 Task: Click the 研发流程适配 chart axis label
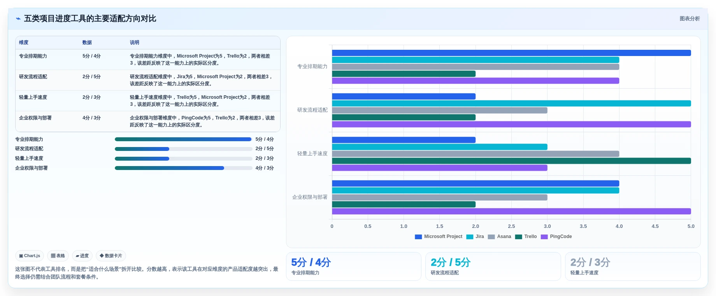[x=312, y=110]
